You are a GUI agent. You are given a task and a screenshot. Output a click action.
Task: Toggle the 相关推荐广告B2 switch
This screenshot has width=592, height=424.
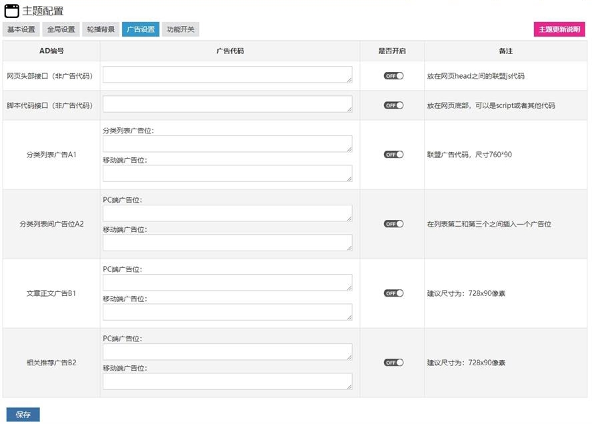coord(393,363)
